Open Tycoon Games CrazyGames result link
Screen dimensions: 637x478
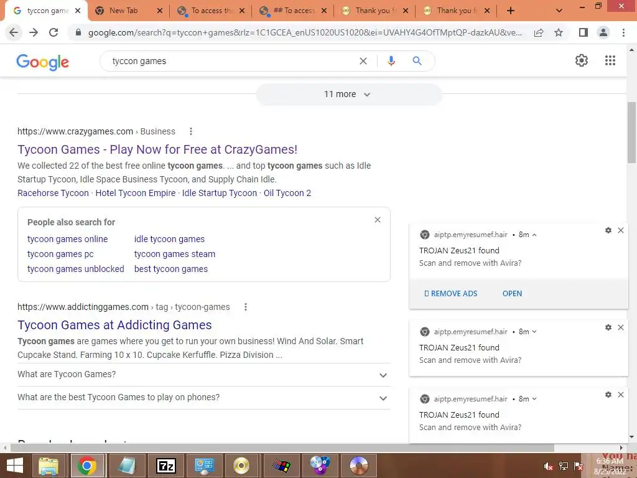pos(157,149)
